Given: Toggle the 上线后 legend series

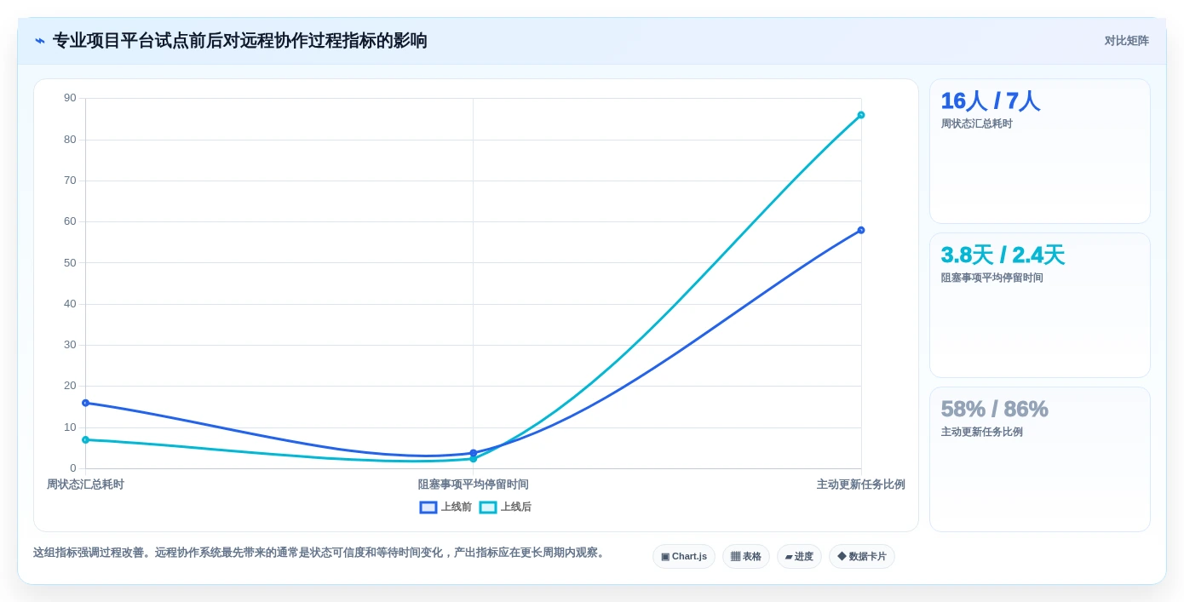Looking at the screenshot, I should [x=505, y=507].
